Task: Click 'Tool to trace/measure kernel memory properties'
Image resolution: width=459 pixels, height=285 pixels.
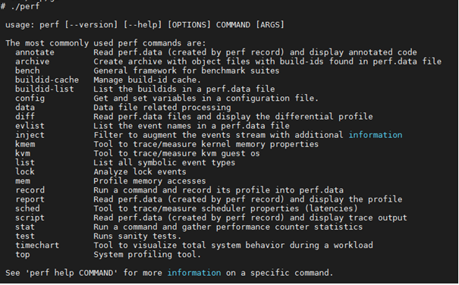Action: tap(206, 144)
